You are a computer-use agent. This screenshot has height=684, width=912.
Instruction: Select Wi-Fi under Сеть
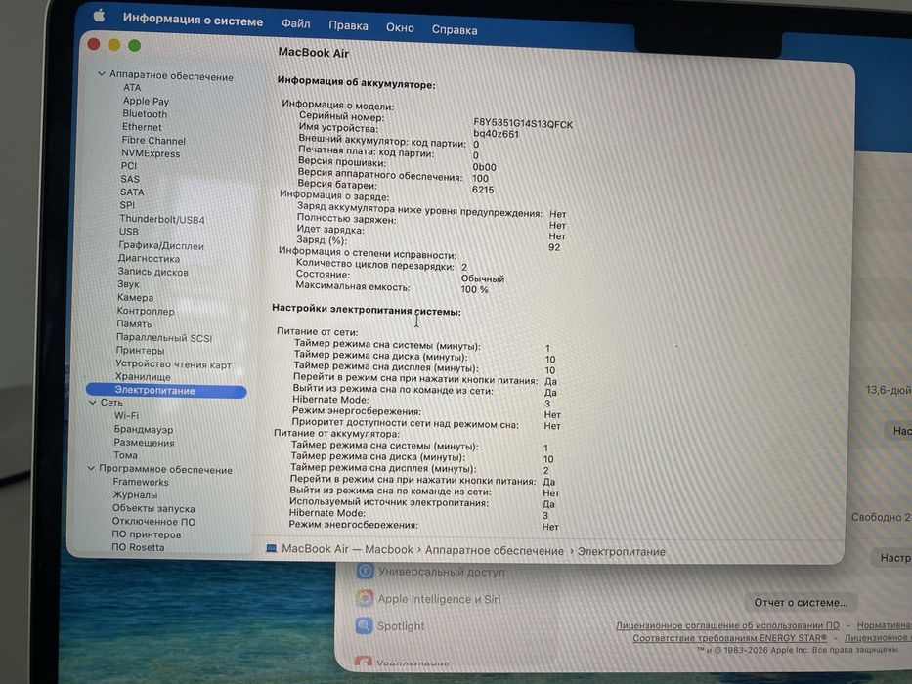[126, 415]
